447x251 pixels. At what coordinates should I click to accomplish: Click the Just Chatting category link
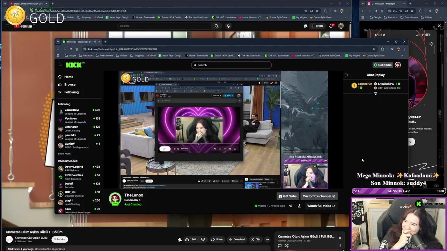pos(133,204)
